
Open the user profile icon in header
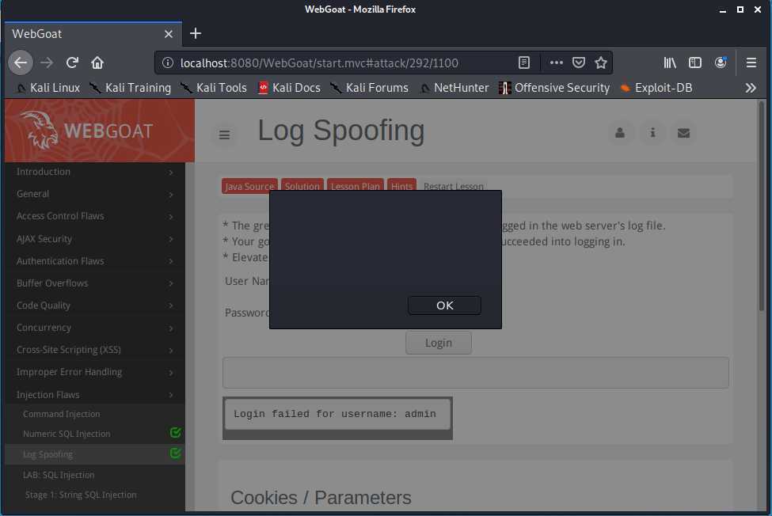pyautogui.click(x=620, y=133)
